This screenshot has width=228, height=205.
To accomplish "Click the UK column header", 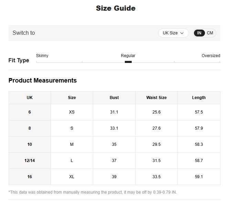I will pos(30,98).
